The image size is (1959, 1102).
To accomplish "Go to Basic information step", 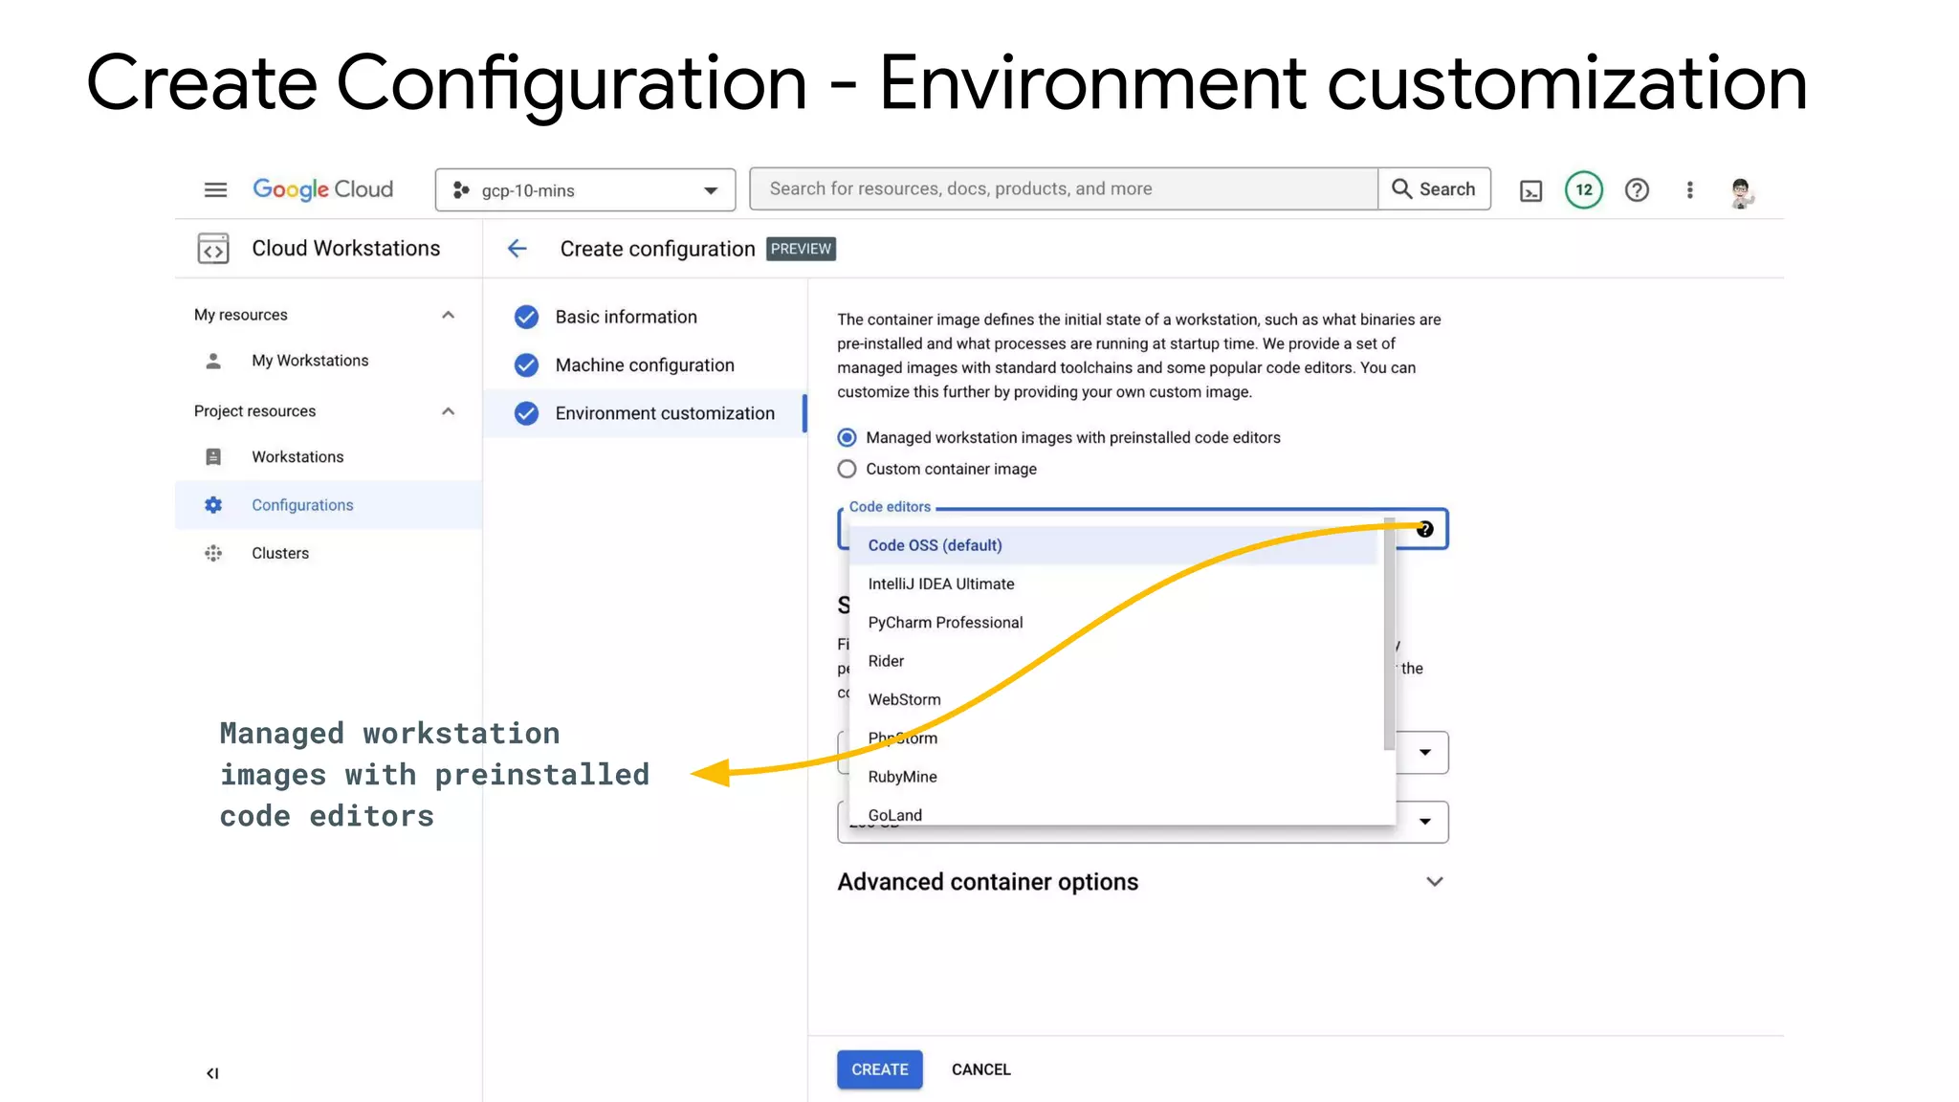I will click(x=626, y=317).
